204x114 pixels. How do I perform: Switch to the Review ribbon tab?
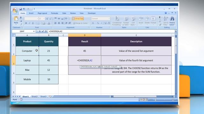[73, 13]
